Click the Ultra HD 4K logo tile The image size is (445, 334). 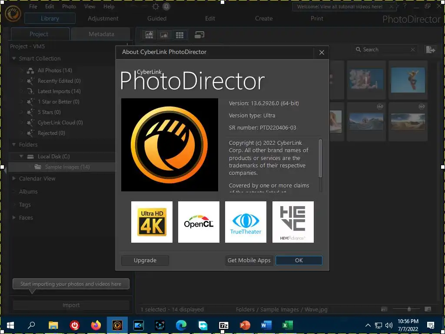(152, 222)
